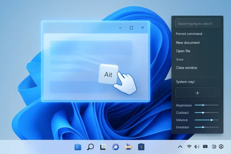Select the 'Prened command-' entry
Viewport: 231px width, 154px height.
click(x=189, y=34)
